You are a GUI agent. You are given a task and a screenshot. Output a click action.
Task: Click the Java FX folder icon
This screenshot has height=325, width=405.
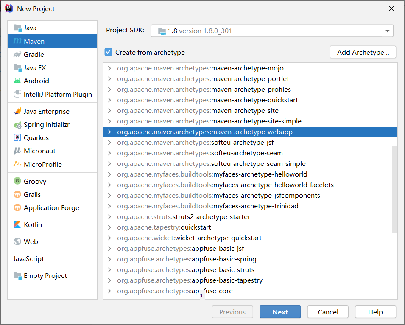tap(17, 68)
